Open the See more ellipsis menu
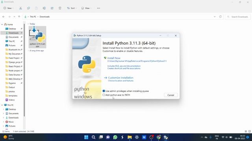 pos(98,8)
